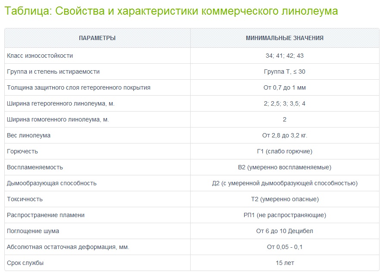Image resolution: width=383 pixels, height=274 pixels.
Task: Click the homogeneous width value 2
Action: tap(285, 120)
